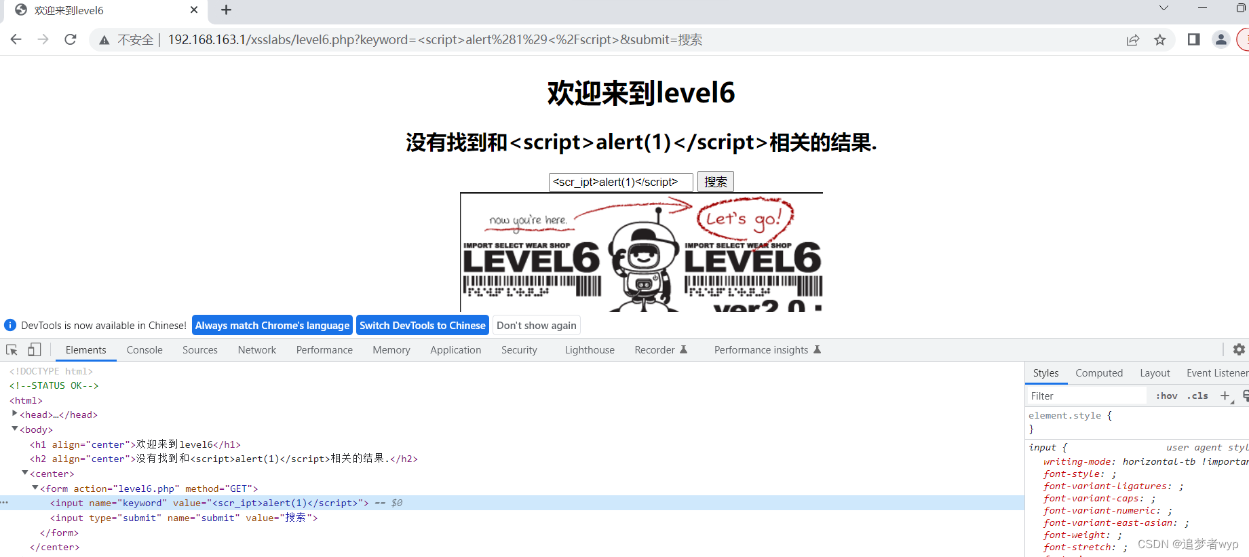Toggle device toolbar emulation
This screenshot has height=557, width=1249.
[34, 349]
